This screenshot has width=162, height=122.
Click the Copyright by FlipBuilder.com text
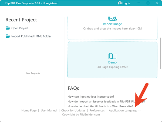tap(81, 114)
